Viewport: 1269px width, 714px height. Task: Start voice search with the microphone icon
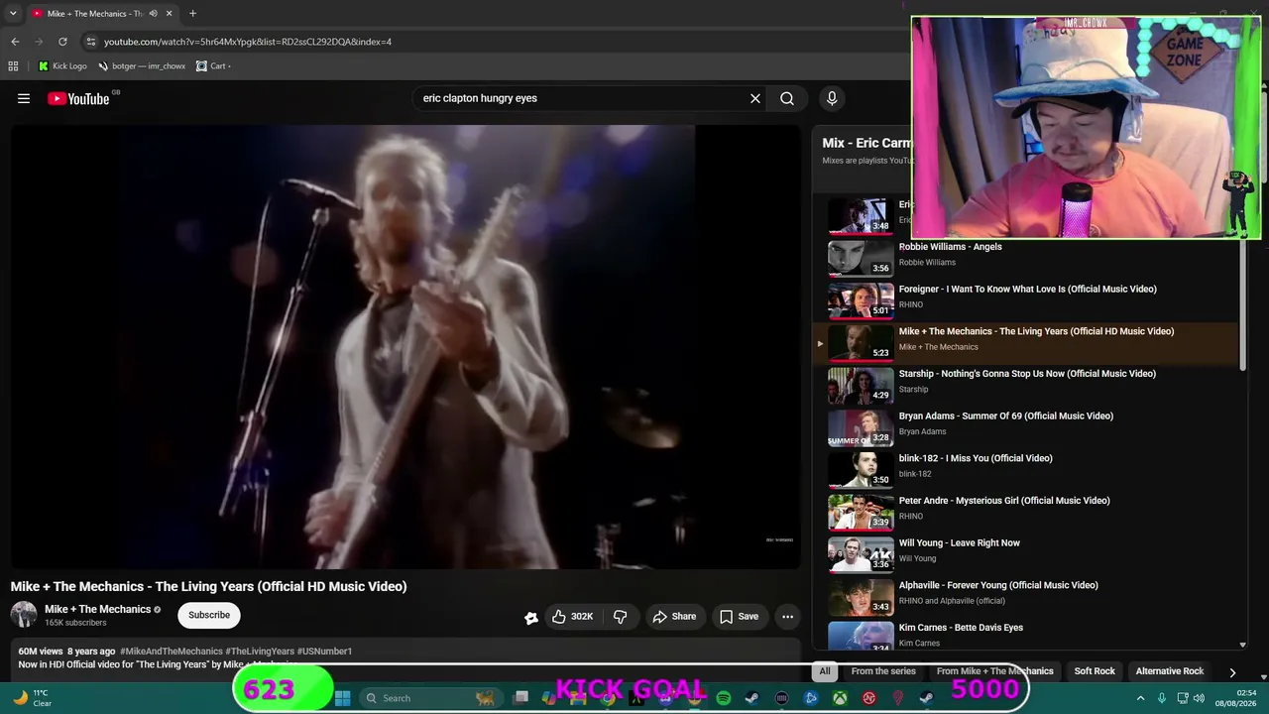click(x=832, y=98)
